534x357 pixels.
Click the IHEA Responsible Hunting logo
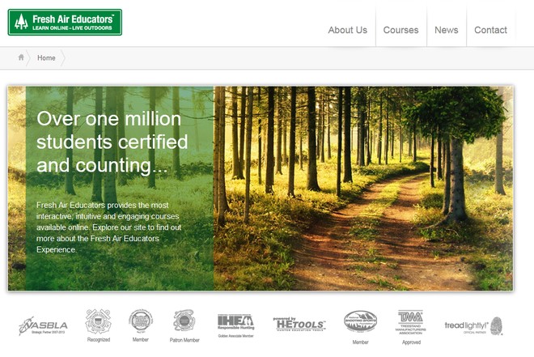tap(235, 322)
